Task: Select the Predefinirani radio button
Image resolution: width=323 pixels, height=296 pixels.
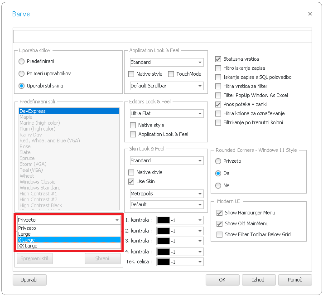Action: [22, 61]
